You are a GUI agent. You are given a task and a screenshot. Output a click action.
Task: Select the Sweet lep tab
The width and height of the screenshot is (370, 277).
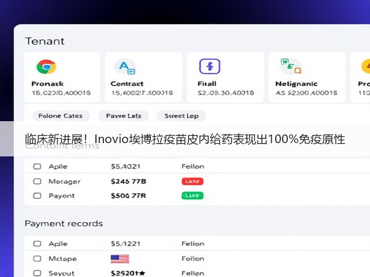[x=181, y=116]
